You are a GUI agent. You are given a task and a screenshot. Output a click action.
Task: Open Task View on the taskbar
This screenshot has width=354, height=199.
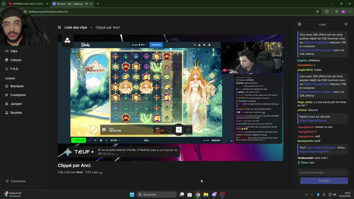[182, 195]
